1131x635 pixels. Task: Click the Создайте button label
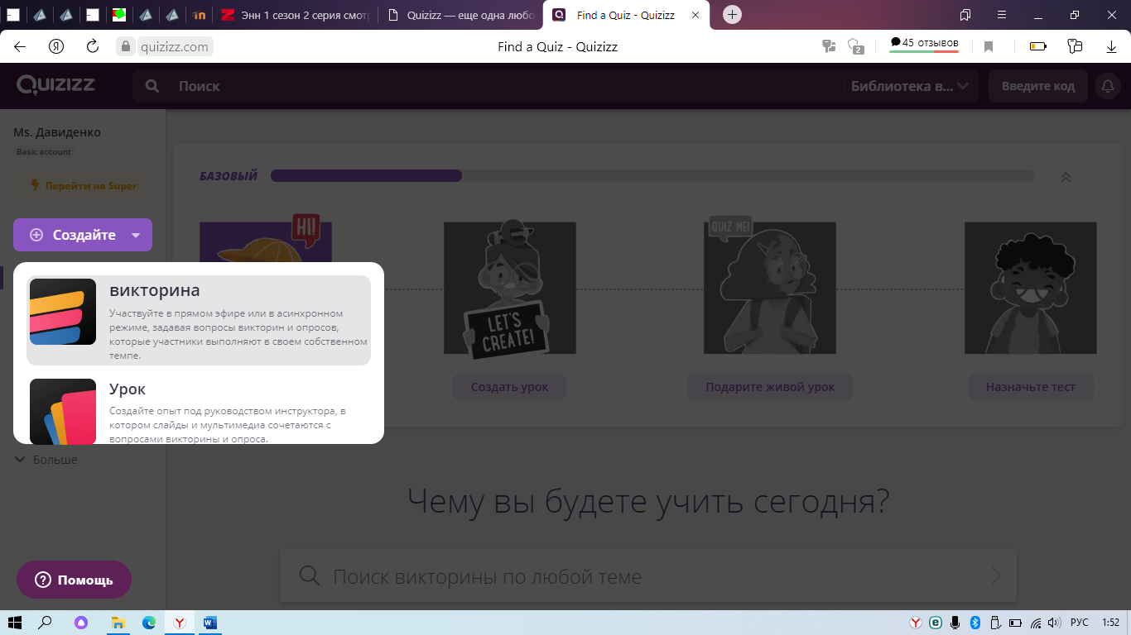point(84,235)
